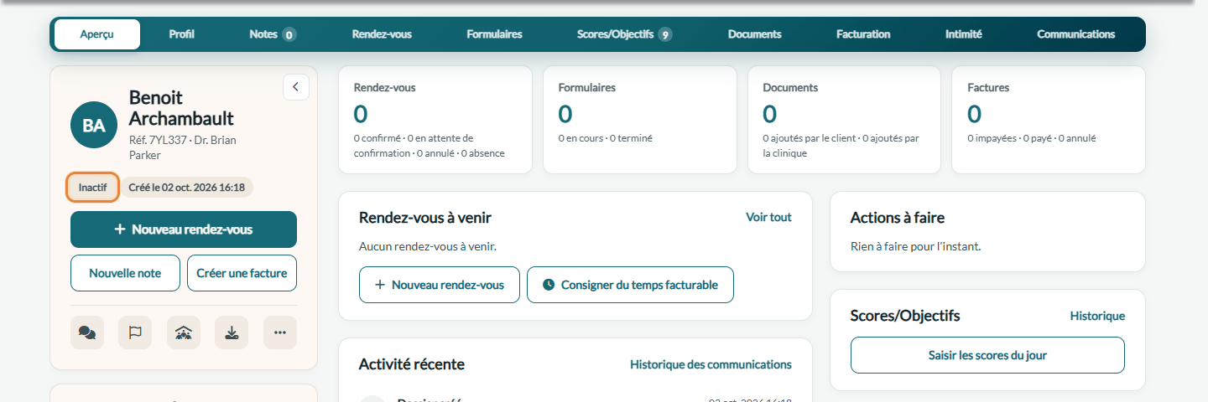This screenshot has width=1208, height=402.
Task: Open the messages chat bubbles icon
Action: (87, 332)
